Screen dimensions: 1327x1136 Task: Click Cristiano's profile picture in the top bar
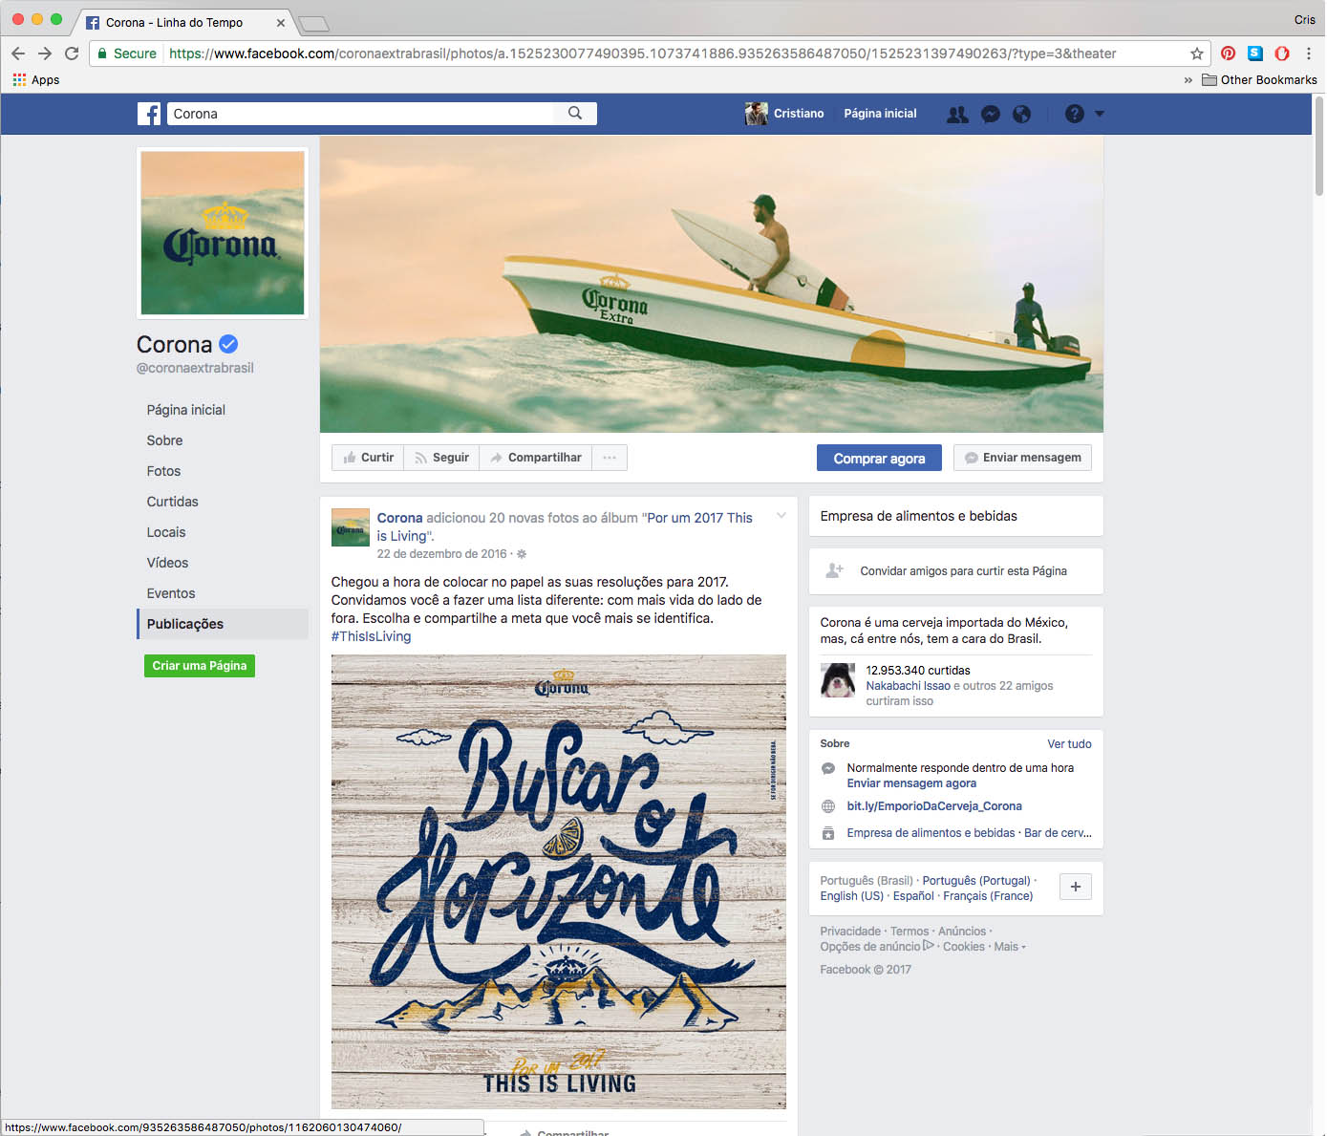click(756, 114)
